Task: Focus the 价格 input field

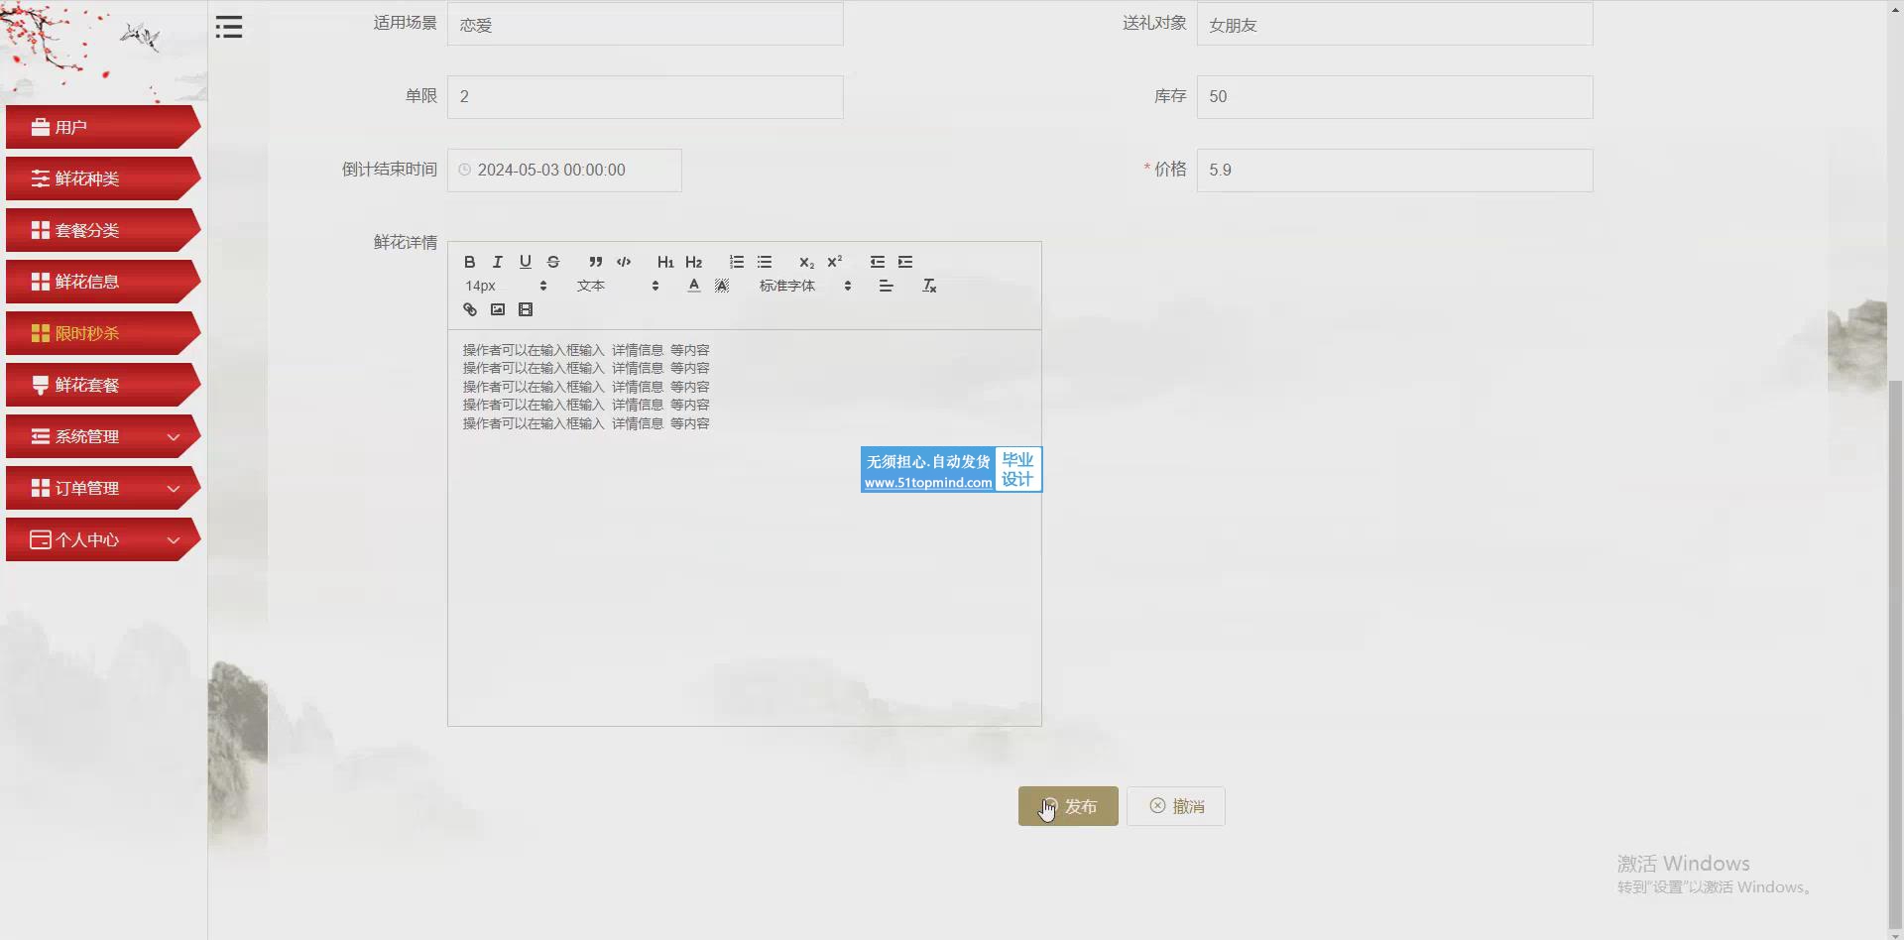Action: 1395,171
